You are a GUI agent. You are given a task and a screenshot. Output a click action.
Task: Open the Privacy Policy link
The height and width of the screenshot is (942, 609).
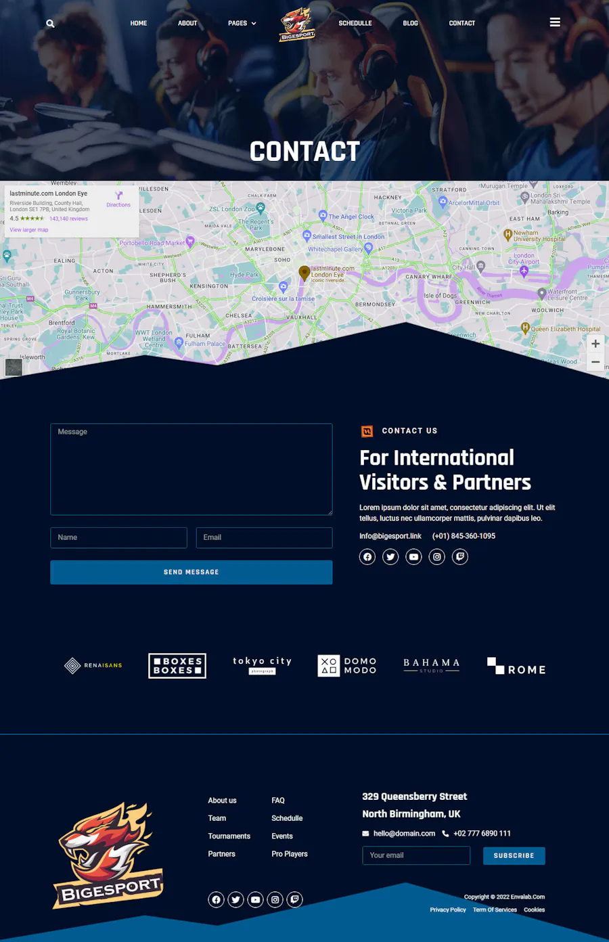point(448,910)
